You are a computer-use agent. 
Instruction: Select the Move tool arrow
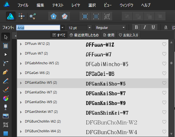pyautogui.click(x=6, y=37)
